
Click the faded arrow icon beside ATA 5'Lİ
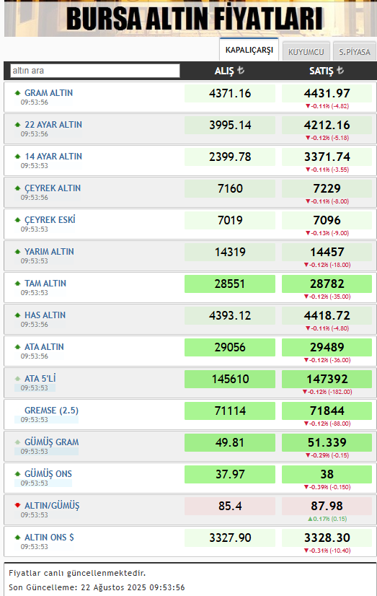(17, 379)
